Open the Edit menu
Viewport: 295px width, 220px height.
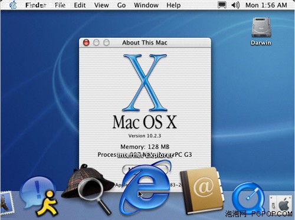80,5
